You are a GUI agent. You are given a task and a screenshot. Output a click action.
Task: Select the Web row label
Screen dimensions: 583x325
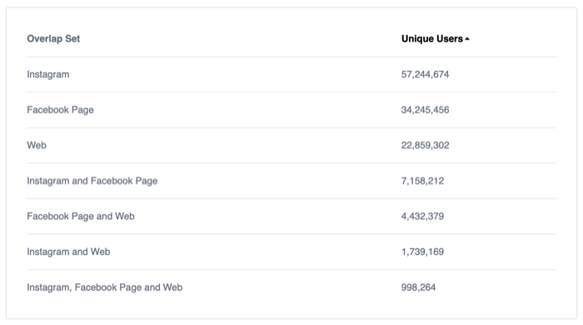(37, 145)
